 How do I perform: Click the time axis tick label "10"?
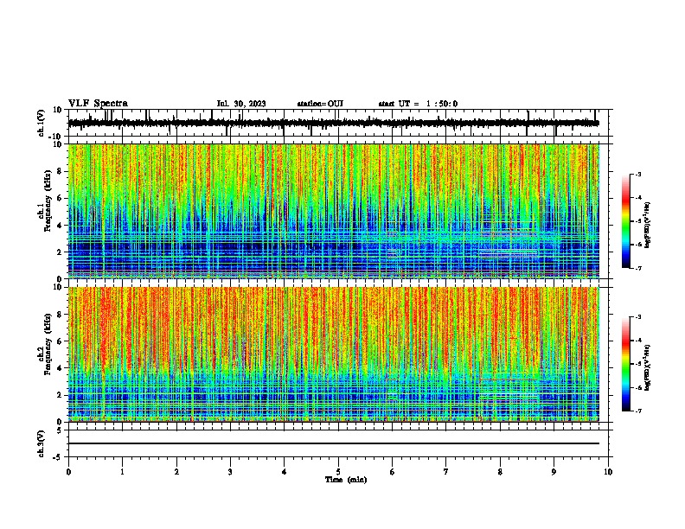(608, 472)
